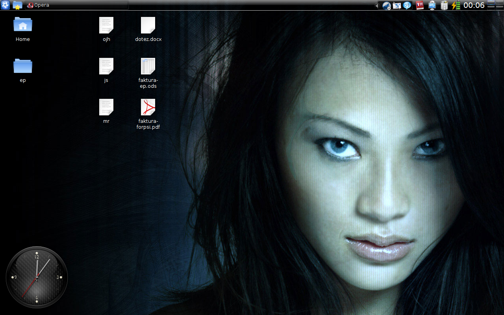Expand hidden system tray icons arrow

coord(376,6)
